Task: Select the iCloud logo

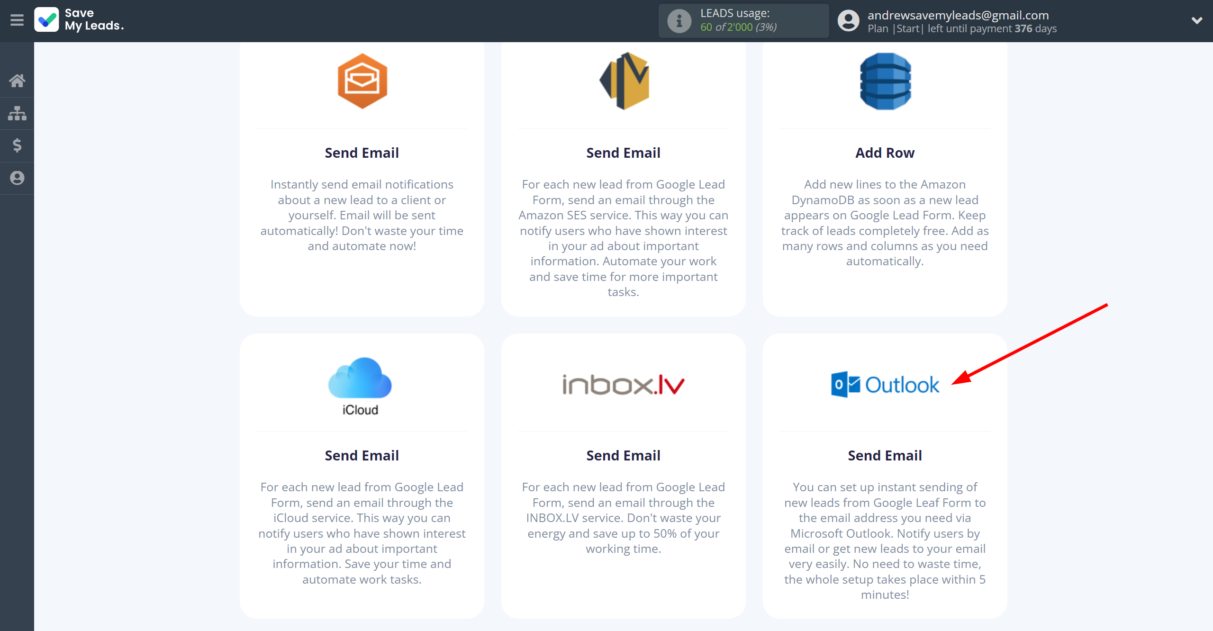Action: pyautogui.click(x=360, y=387)
